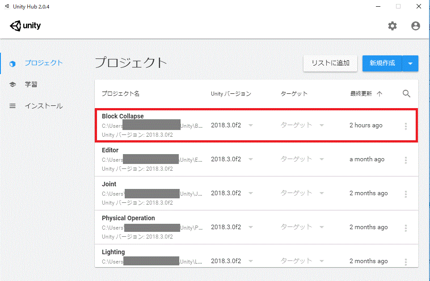
Task: Open the Lighting project row
Action: point(113,252)
